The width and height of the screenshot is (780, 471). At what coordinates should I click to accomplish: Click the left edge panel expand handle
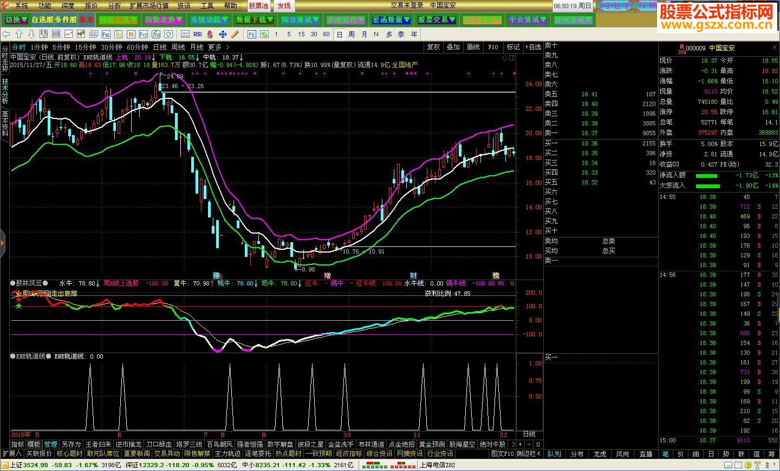(x=2, y=243)
